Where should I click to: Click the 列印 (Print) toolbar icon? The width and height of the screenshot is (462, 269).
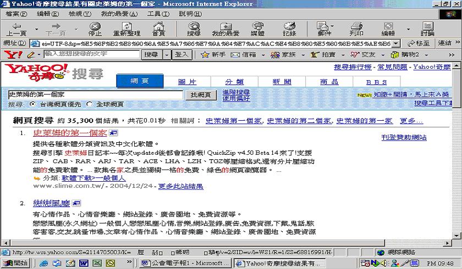[356, 29]
